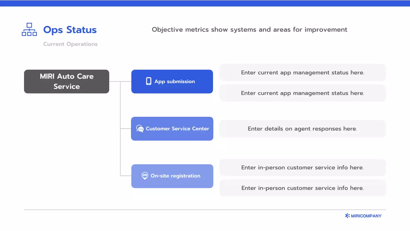410x231 pixels.
Task: Select the App submission label
Action: [175, 81]
